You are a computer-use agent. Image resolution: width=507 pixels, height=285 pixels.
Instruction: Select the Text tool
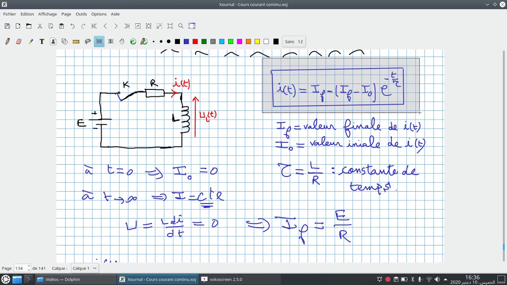pos(42,42)
